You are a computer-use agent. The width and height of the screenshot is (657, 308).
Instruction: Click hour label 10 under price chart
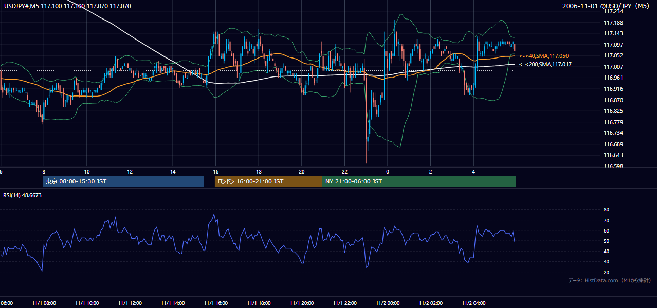pyautogui.click(x=87, y=171)
